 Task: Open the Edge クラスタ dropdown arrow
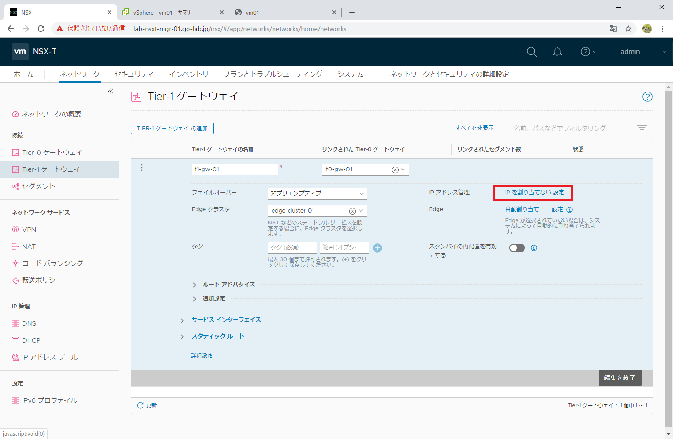click(x=361, y=211)
